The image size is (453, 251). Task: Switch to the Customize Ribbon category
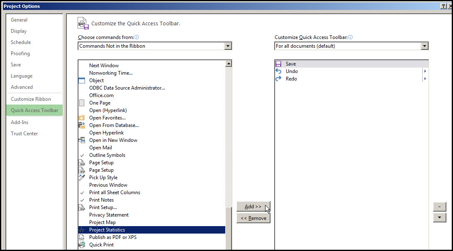click(31, 99)
